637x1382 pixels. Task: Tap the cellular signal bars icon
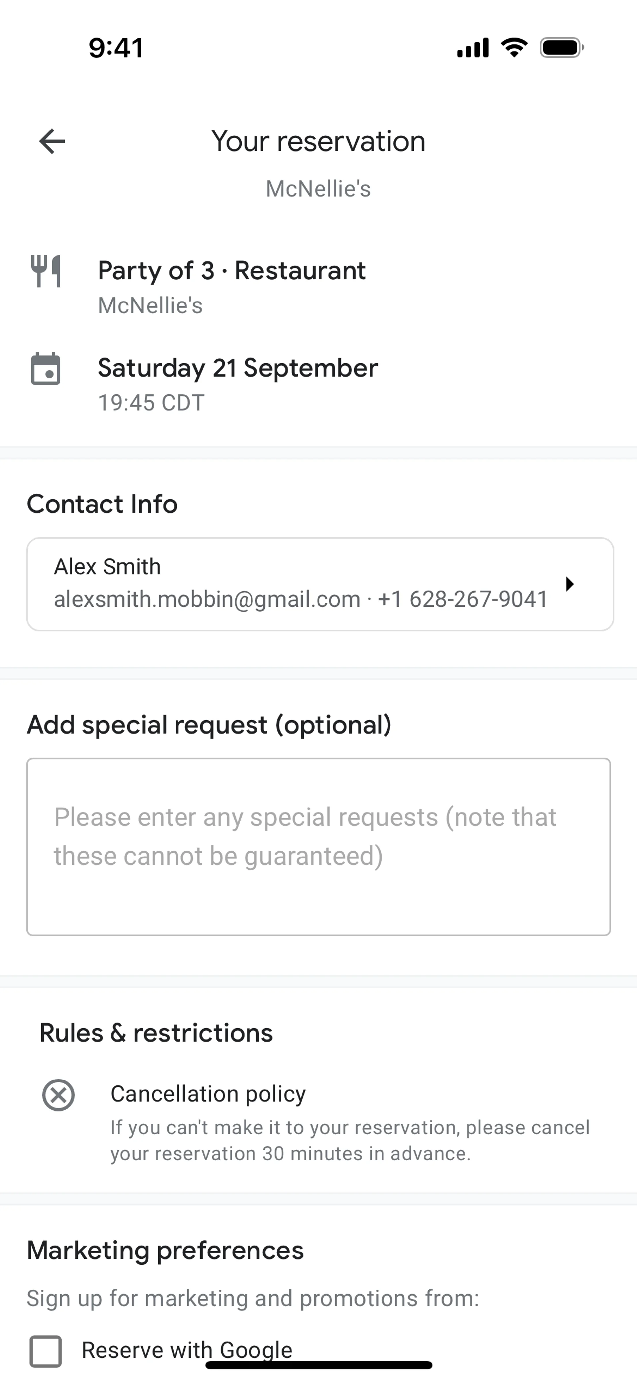(472, 48)
